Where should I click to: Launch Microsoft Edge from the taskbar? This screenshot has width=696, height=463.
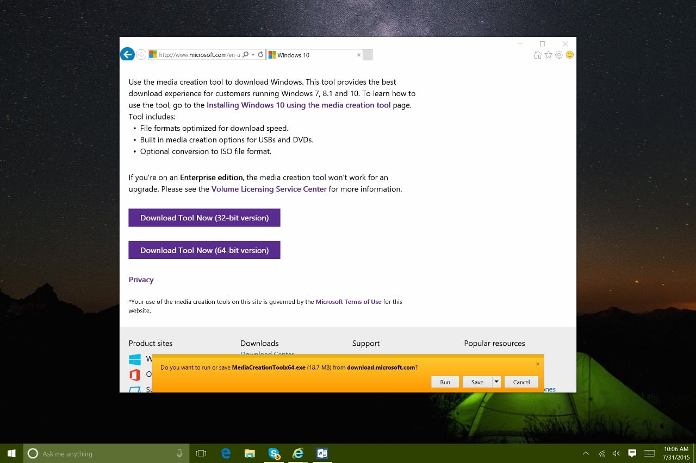tap(226, 453)
